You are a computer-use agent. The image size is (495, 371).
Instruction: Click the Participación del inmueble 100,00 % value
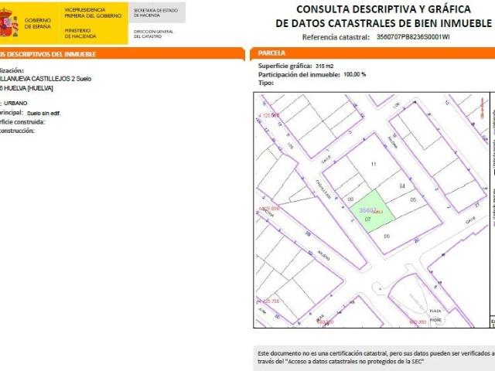(x=354, y=74)
